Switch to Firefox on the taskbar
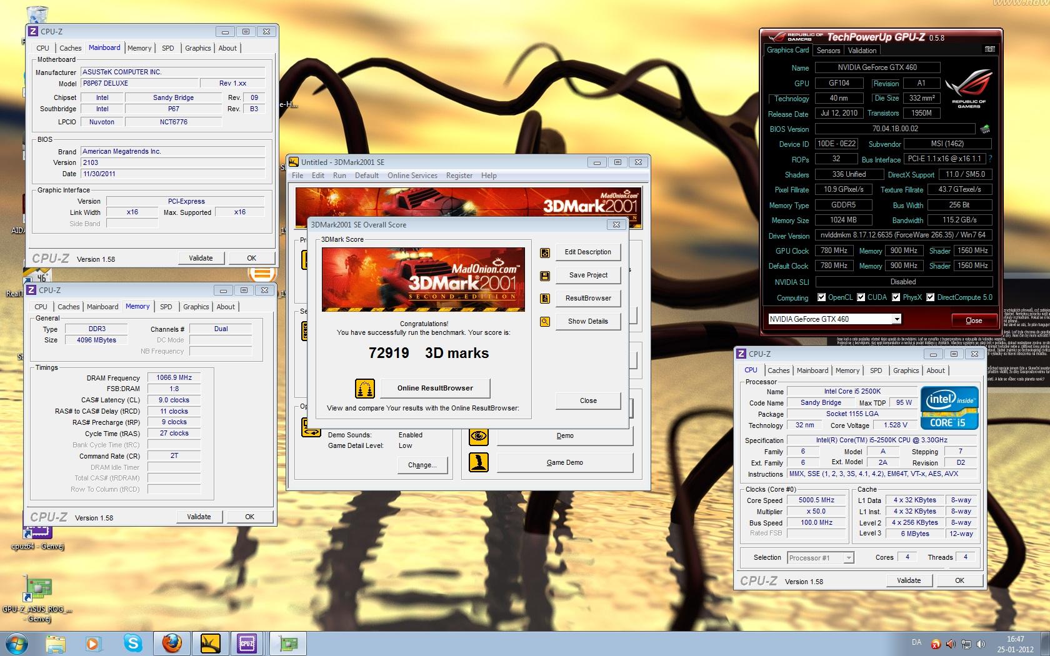Screen dimensions: 1050x656 [172, 643]
